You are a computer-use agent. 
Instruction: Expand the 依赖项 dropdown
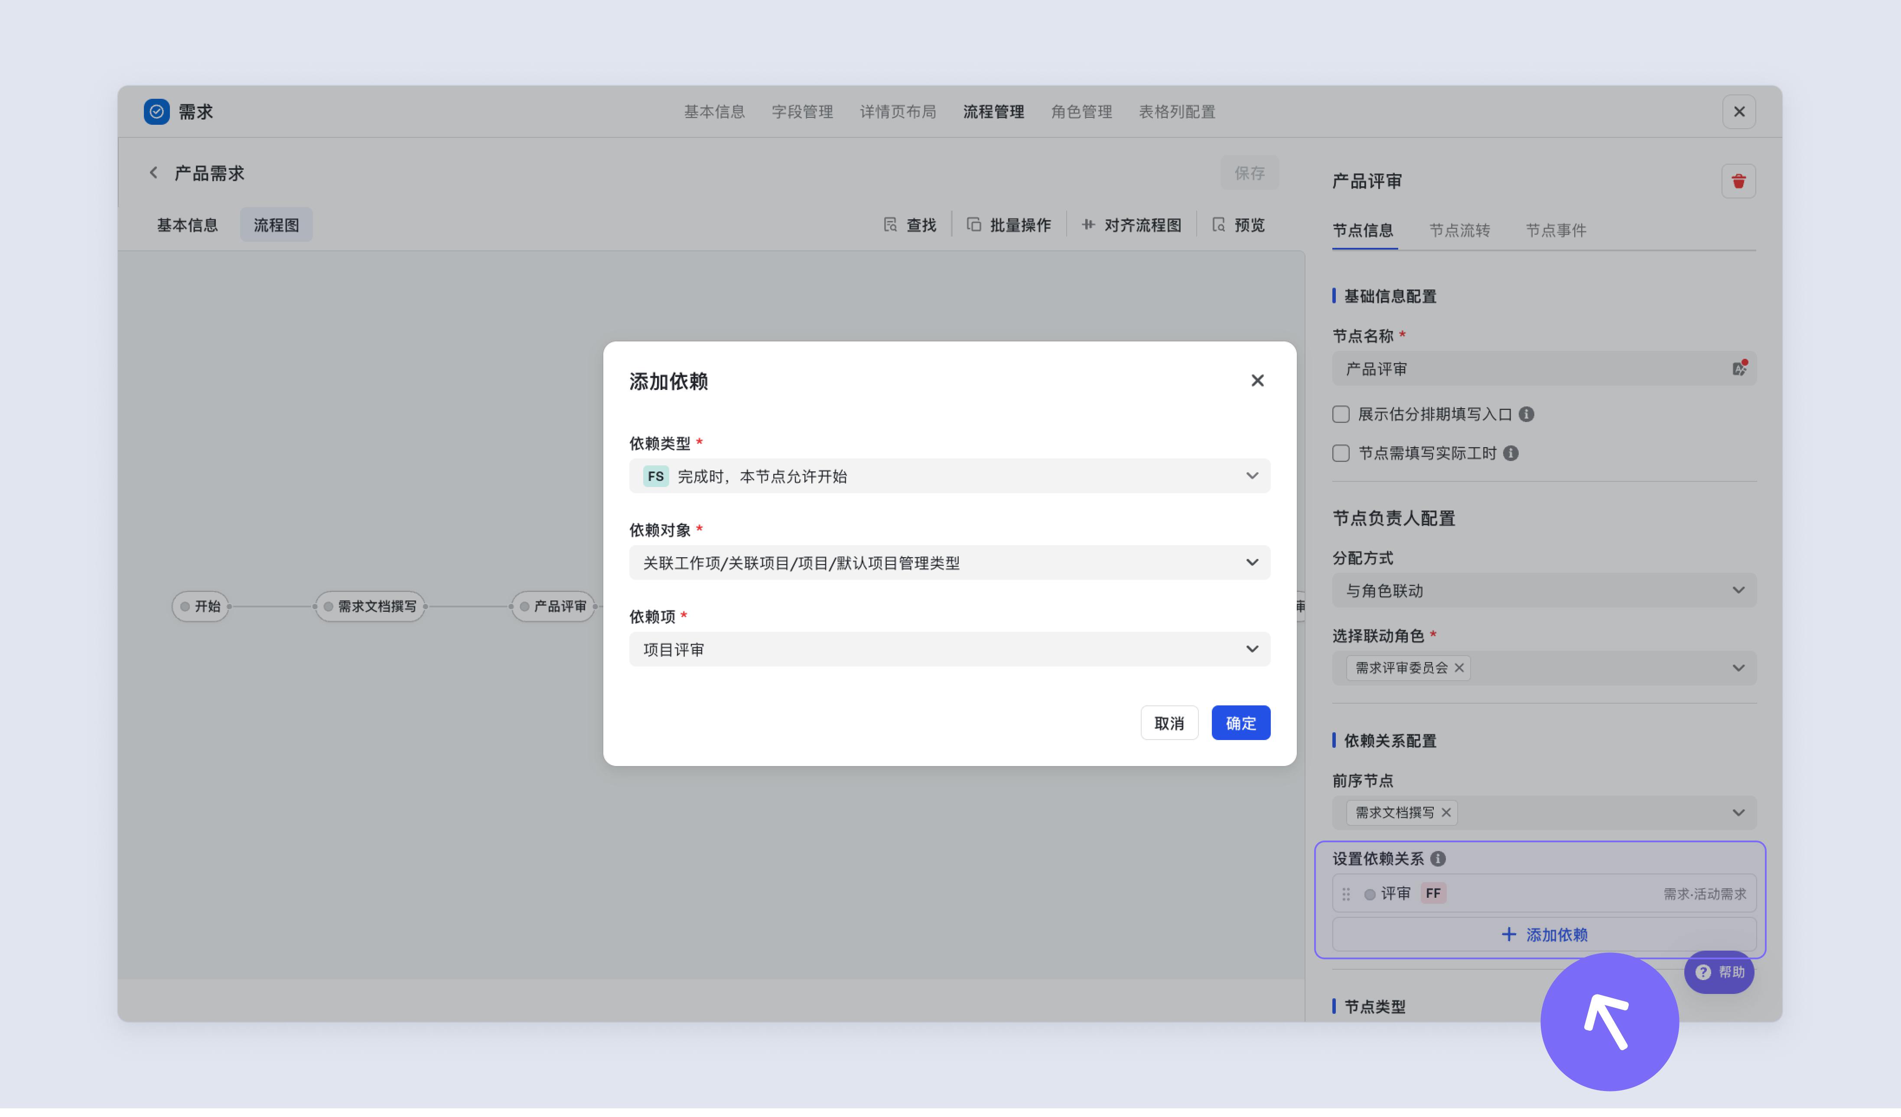pyautogui.click(x=950, y=649)
